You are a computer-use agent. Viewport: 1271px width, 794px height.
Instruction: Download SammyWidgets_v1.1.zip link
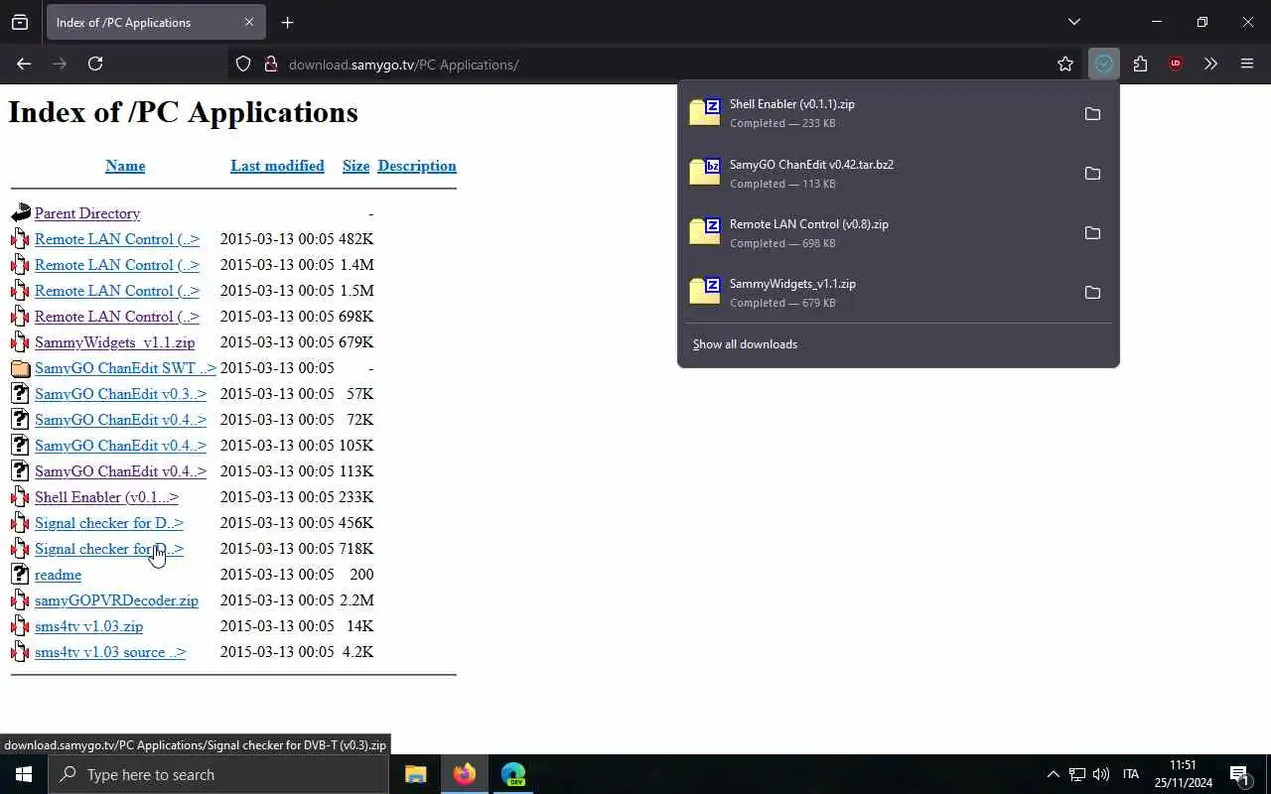[x=114, y=342]
